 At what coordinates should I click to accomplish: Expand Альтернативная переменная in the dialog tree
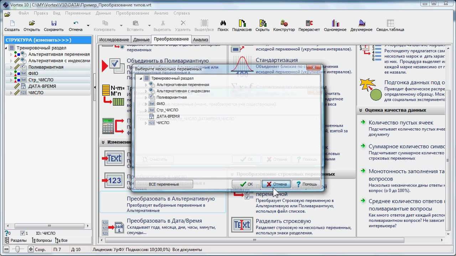[x=146, y=85]
